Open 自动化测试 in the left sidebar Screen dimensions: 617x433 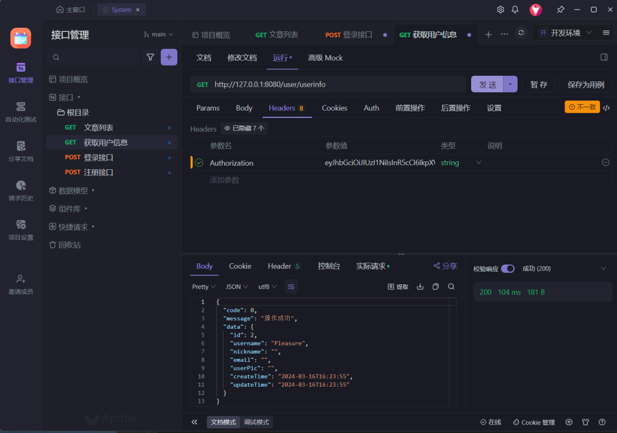pos(21,111)
